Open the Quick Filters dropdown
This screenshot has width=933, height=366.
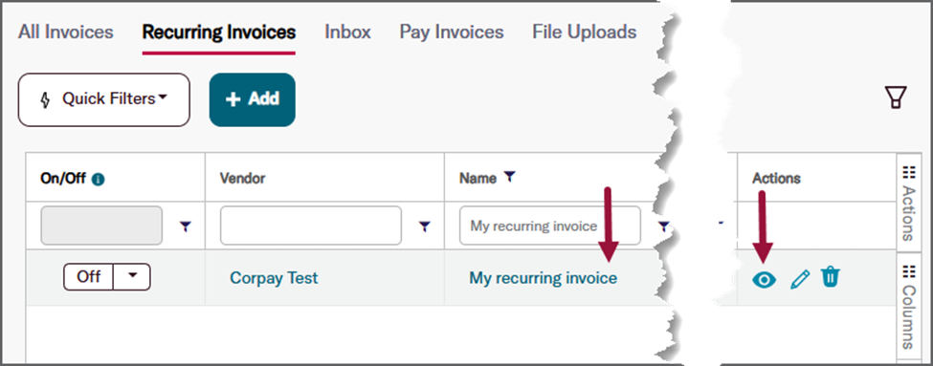[x=104, y=99]
